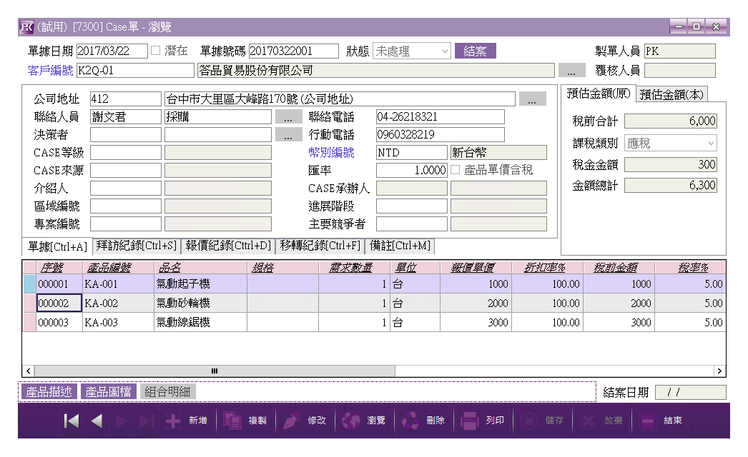Viewport: 748px width, 457px height.
Task: Click the 產品描述 button
Action: point(49,392)
